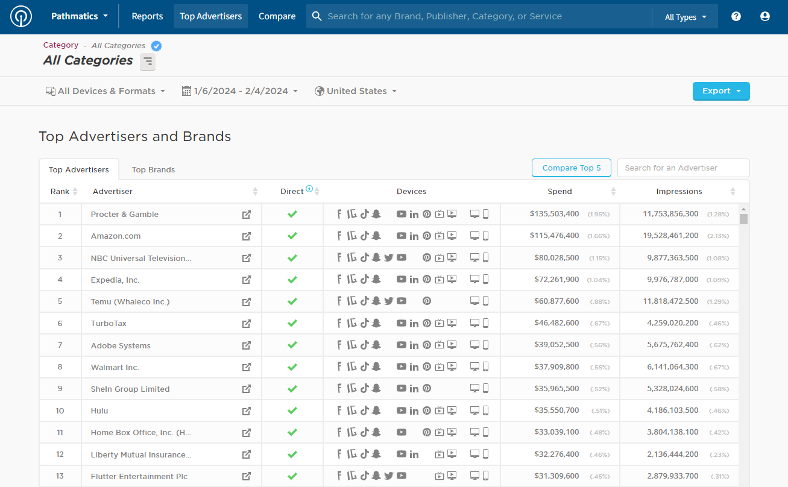Focus the Search for an Advertiser field
788x487 pixels.
(x=684, y=168)
